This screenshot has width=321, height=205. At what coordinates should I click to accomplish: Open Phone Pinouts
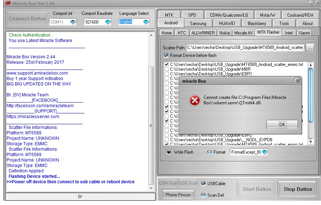178,195
